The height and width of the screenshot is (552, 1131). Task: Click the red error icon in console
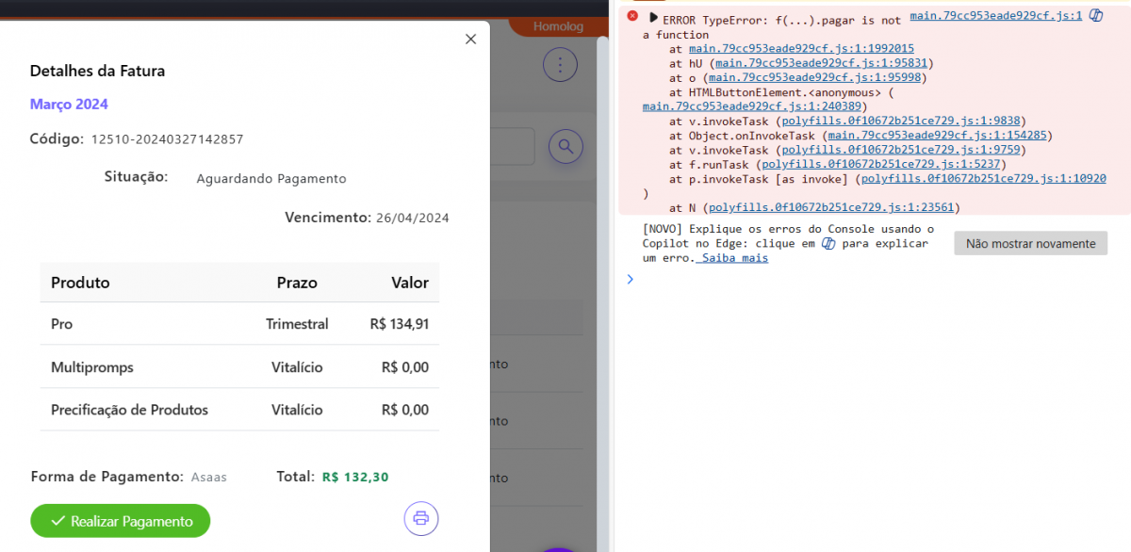(632, 16)
